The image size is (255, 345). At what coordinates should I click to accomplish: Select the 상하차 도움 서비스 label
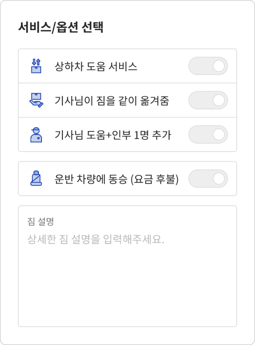(x=96, y=66)
